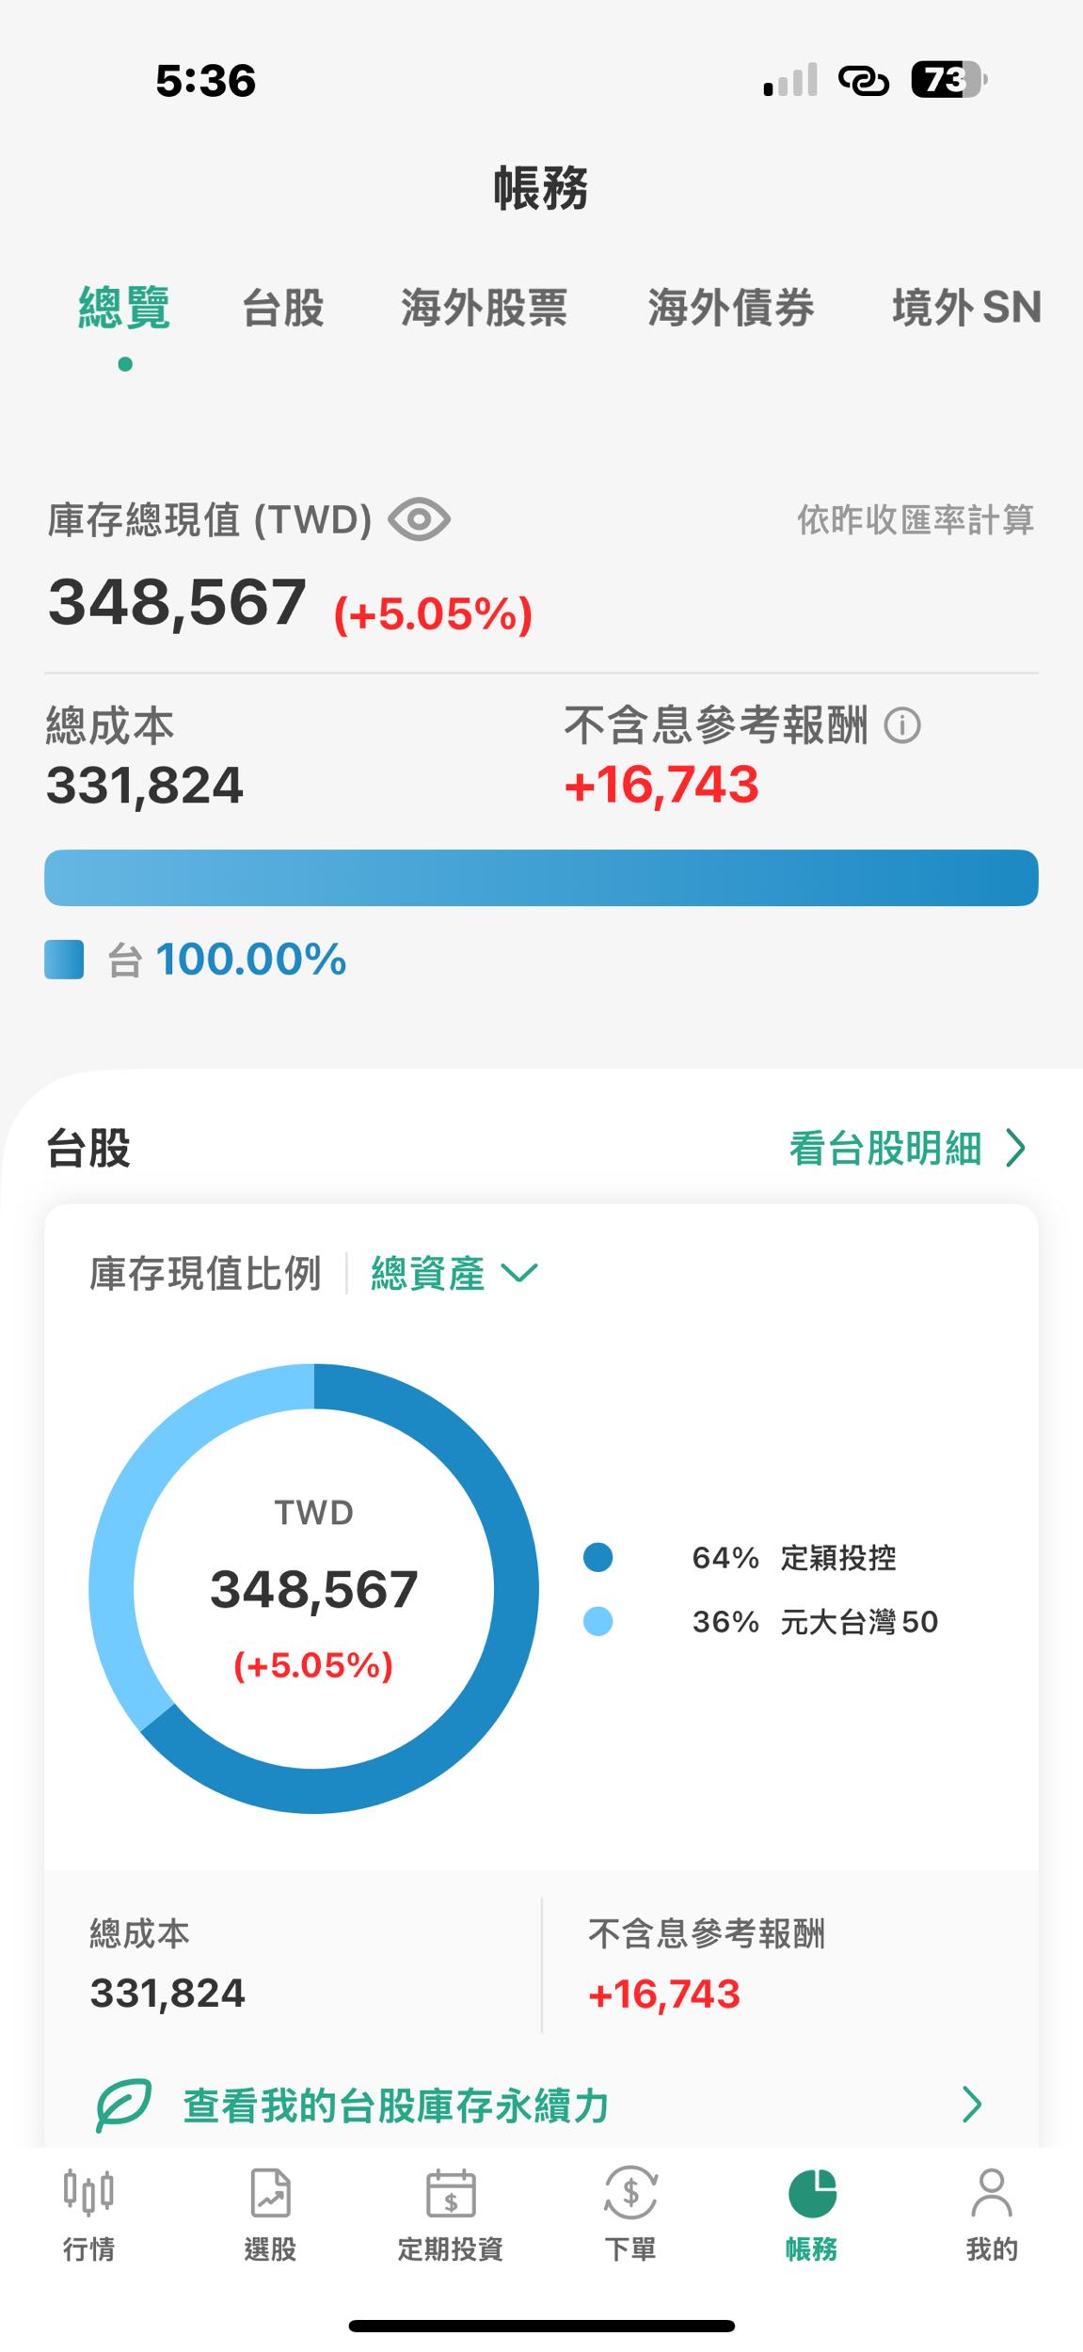This screenshot has width=1083, height=2352.
Task: Click the 台 100.00% allocation bar
Action: (x=541, y=878)
